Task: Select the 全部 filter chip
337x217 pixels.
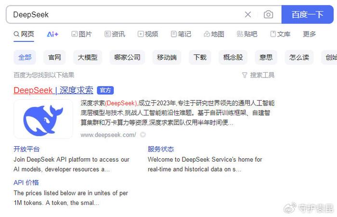Action: (25, 57)
